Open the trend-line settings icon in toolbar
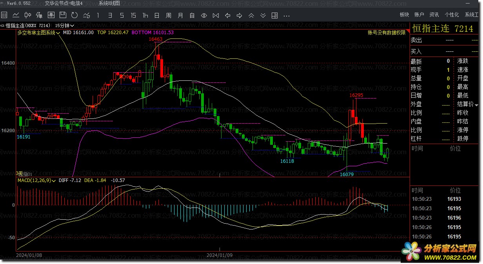Image resolution: width=483 pixels, height=264 pixels. tap(86, 15)
